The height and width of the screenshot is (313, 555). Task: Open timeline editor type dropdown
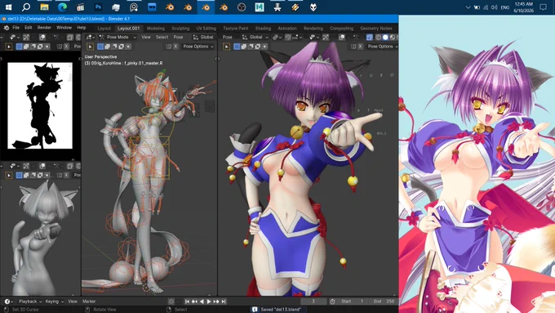(x=8, y=302)
